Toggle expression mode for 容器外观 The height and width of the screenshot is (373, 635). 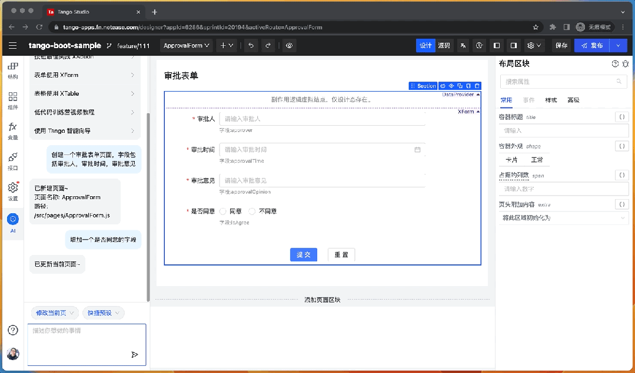tap(621, 146)
